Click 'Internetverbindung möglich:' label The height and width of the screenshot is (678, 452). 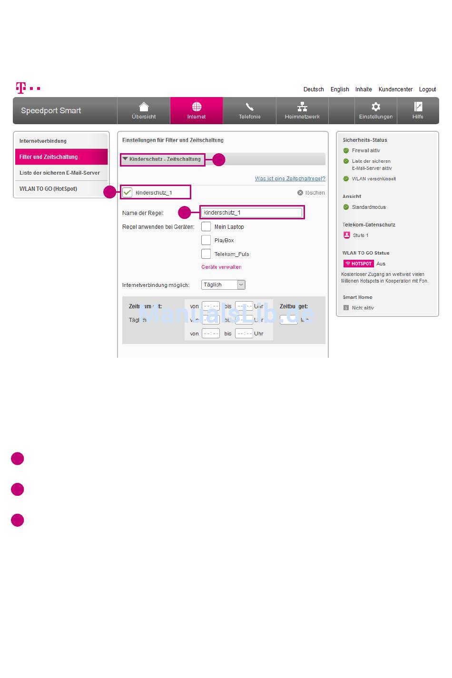(156, 285)
